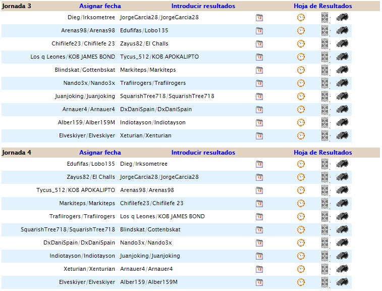Open Jornada 4 Introducir resultados link
Viewport: 382px width, 291px height.
point(203,153)
